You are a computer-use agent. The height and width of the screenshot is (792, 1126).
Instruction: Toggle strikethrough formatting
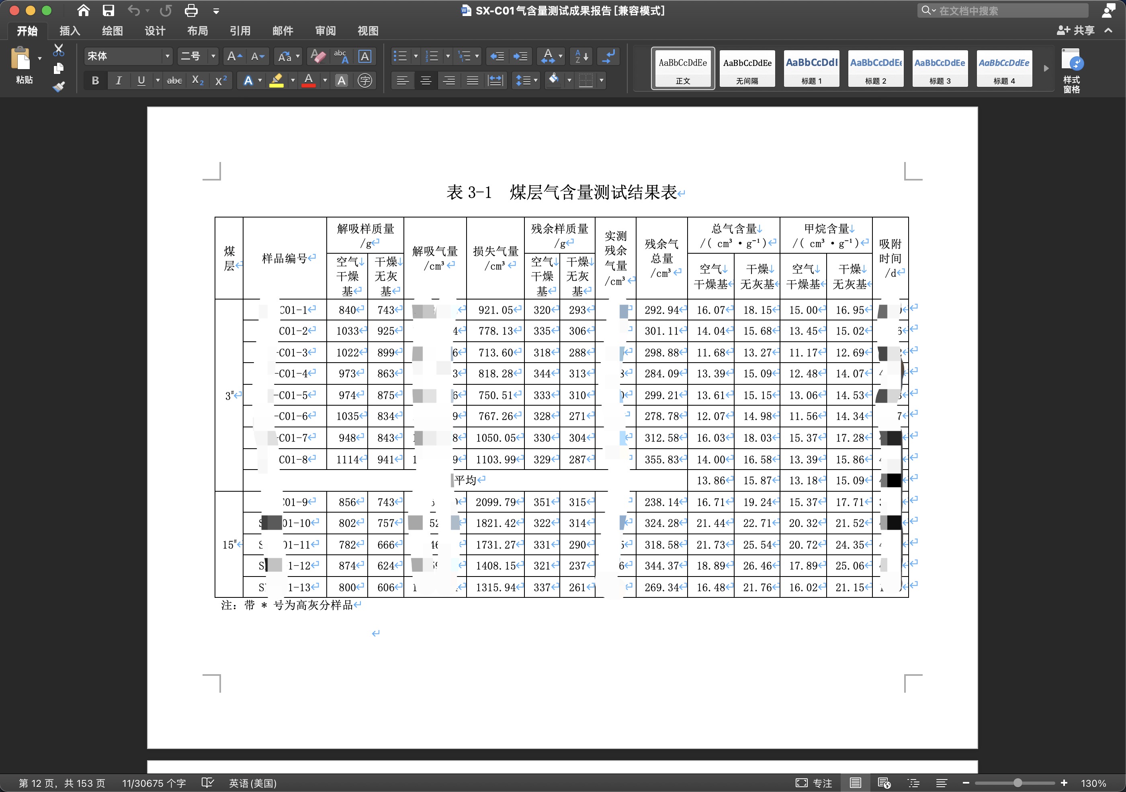174,80
